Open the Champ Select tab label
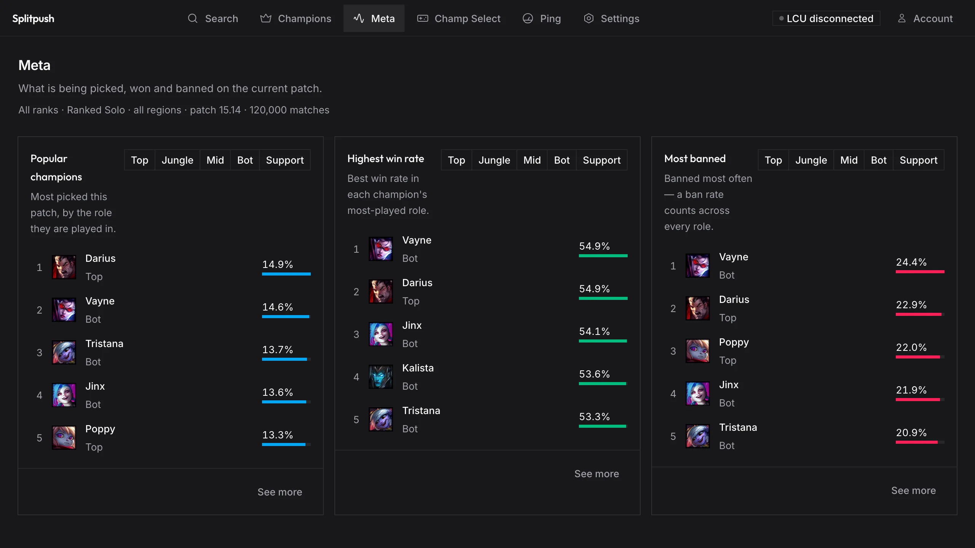This screenshot has height=548, width=975. click(x=468, y=18)
